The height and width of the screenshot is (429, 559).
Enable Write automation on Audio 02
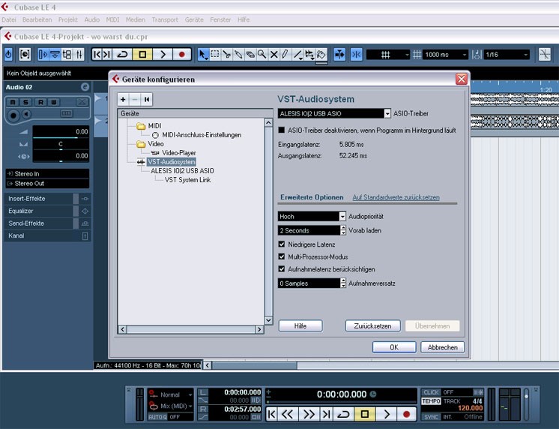pyautogui.click(x=53, y=102)
